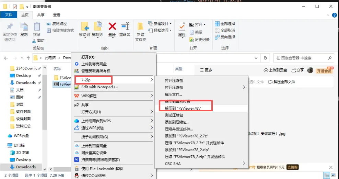Click Invert selection (反向选择)
The width and height of the screenshot is (339, 179).
pyautogui.click(x=225, y=37)
